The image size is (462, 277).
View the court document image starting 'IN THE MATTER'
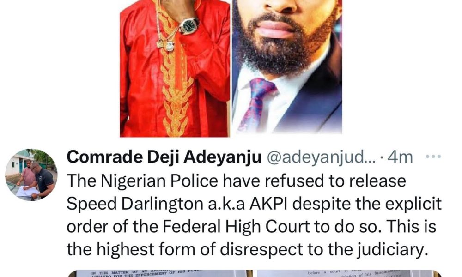(x=160, y=274)
